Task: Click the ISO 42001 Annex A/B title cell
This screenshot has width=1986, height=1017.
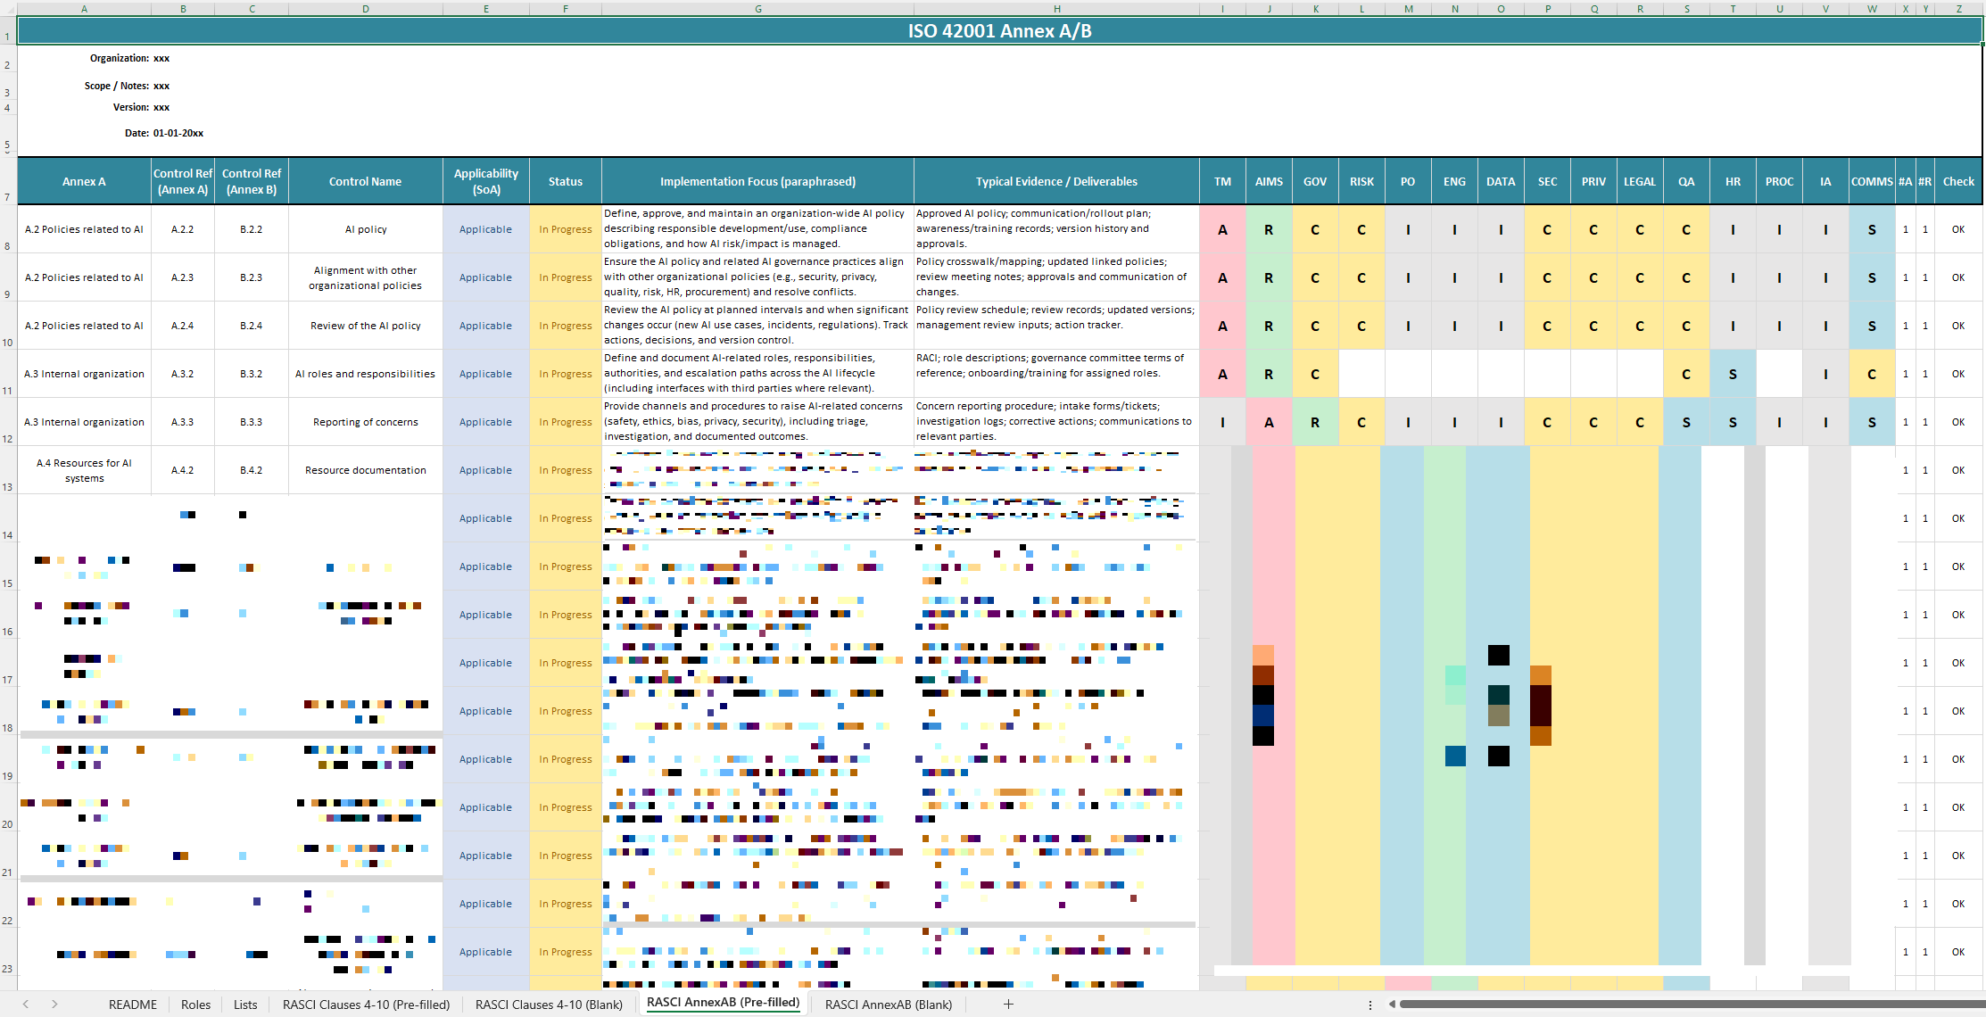Action: coord(999,31)
